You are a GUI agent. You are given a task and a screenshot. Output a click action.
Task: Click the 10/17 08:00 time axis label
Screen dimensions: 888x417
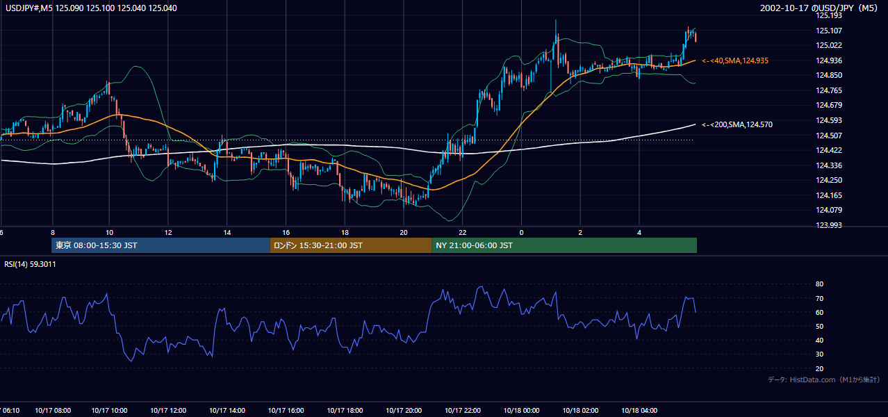coord(51,411)
